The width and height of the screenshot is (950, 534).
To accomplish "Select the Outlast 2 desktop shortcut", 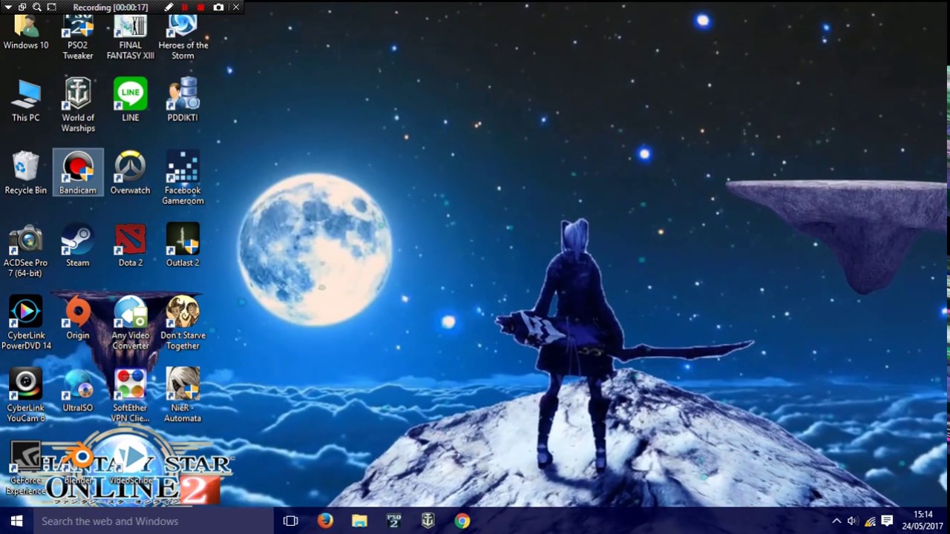I will pos(183,245).
